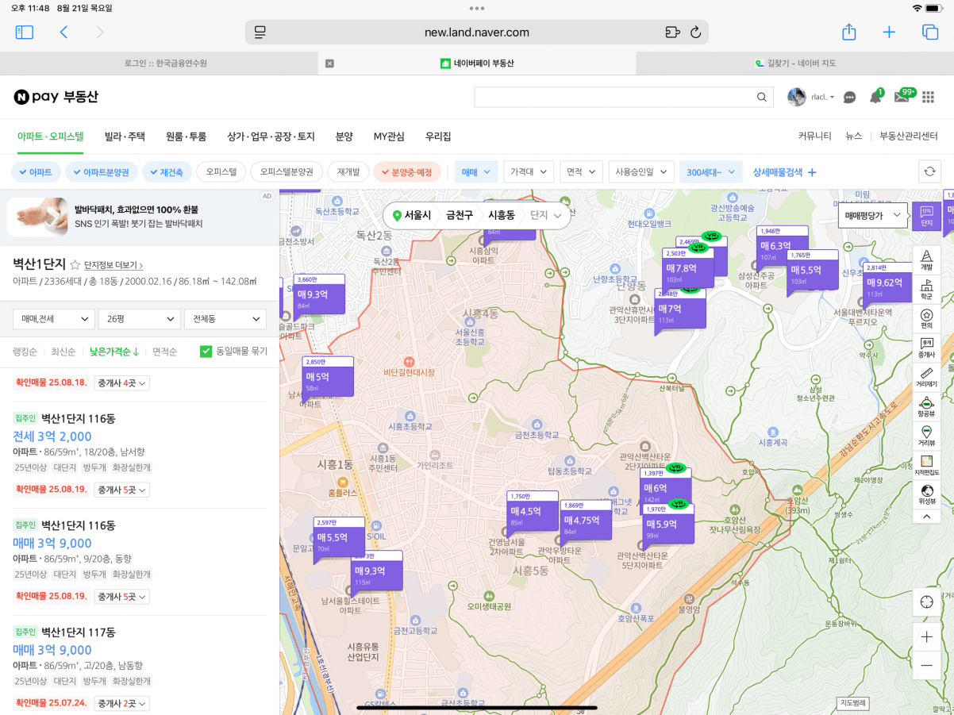Open the Safari share sheet

[x=848, y=32]
